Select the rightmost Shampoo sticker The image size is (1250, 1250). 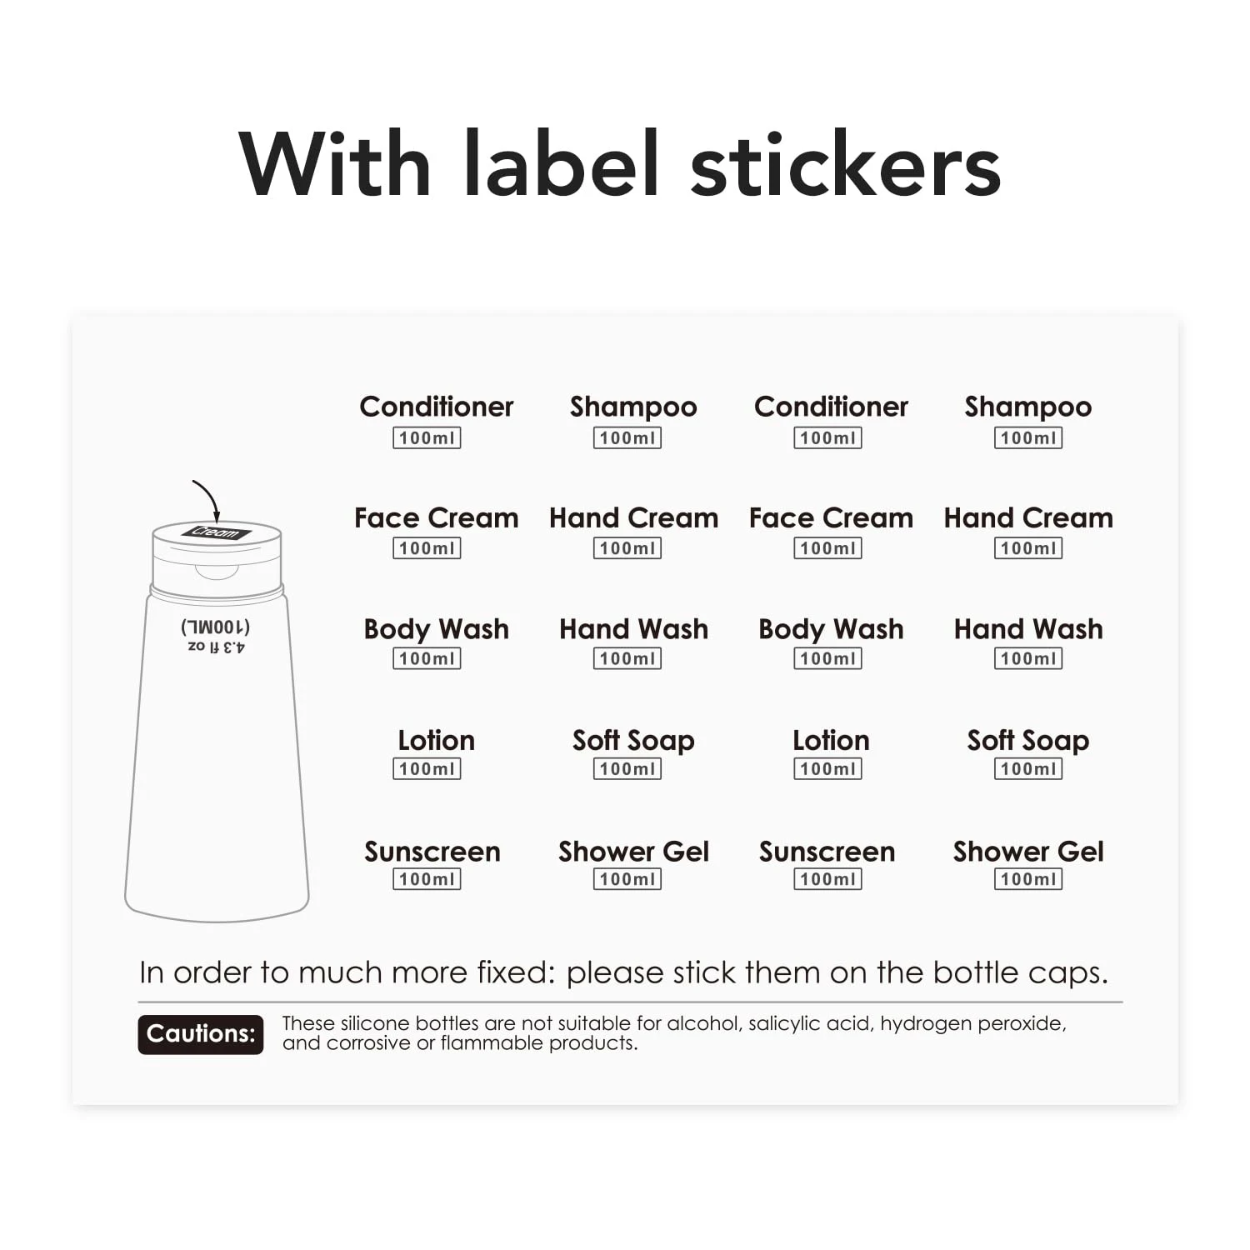point(1027,407)
